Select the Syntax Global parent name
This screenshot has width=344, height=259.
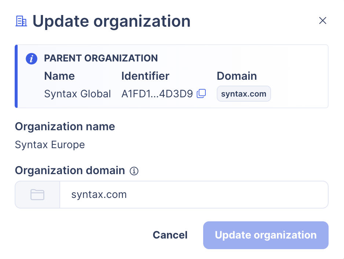click(x=77, y=94)
